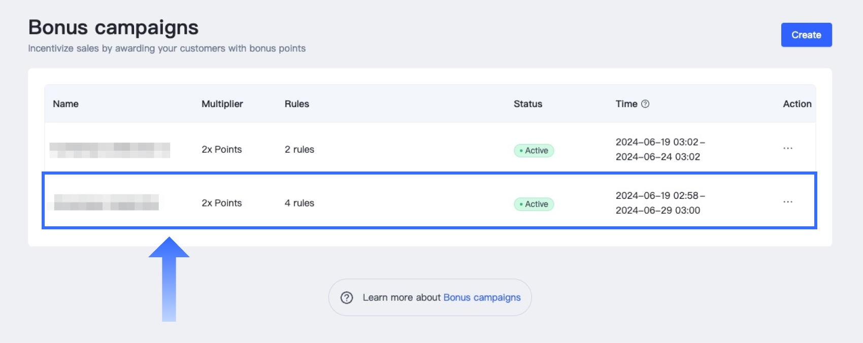Click the blurred campaign name in the highlighted row
Image resolution: width=863 pixels, height=343 pixels.
tap(107, 202)
